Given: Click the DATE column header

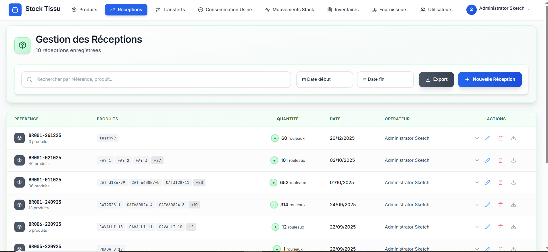Looking at the screenshot, I should coord(335,119).
